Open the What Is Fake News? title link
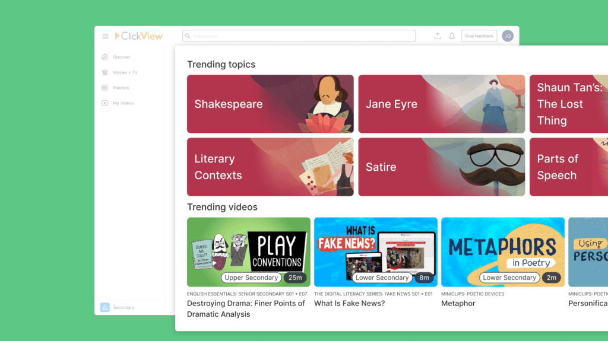Viewport: 608px width, 341px height. [349, 304]
